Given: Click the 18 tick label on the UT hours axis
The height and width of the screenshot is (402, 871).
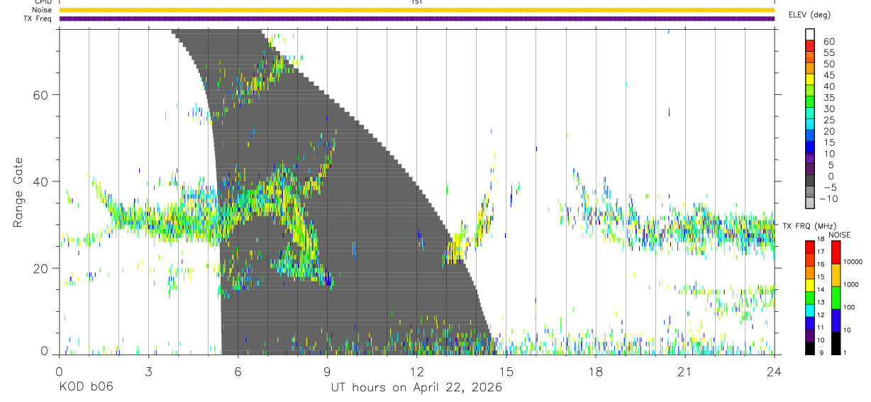Looking at the screenshot, I should pos(595,371).
